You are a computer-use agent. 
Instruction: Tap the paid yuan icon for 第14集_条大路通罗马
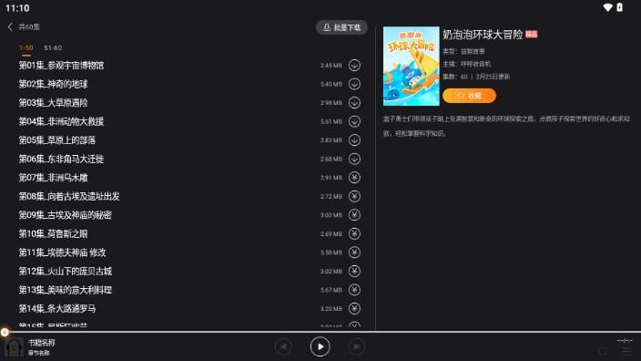pyautogui.click(x=354, y=308)
